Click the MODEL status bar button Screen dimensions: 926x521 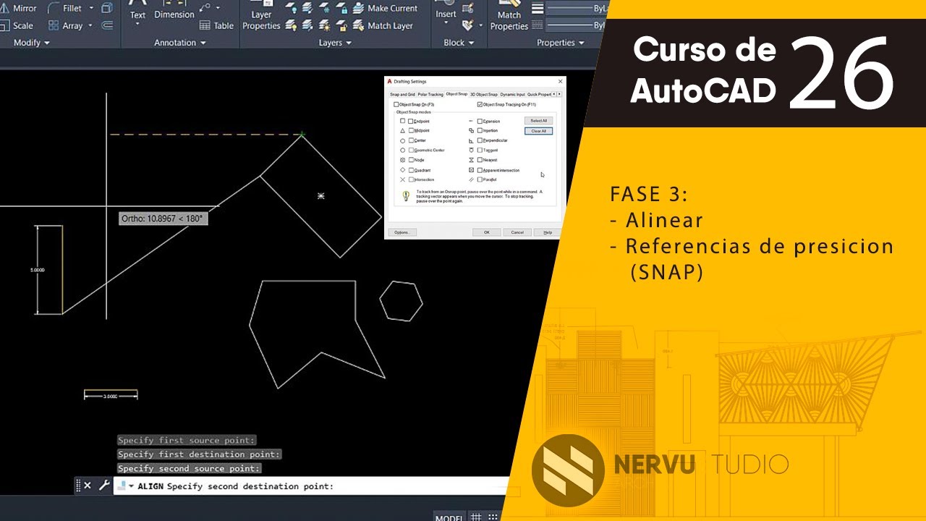pos(449,517)
